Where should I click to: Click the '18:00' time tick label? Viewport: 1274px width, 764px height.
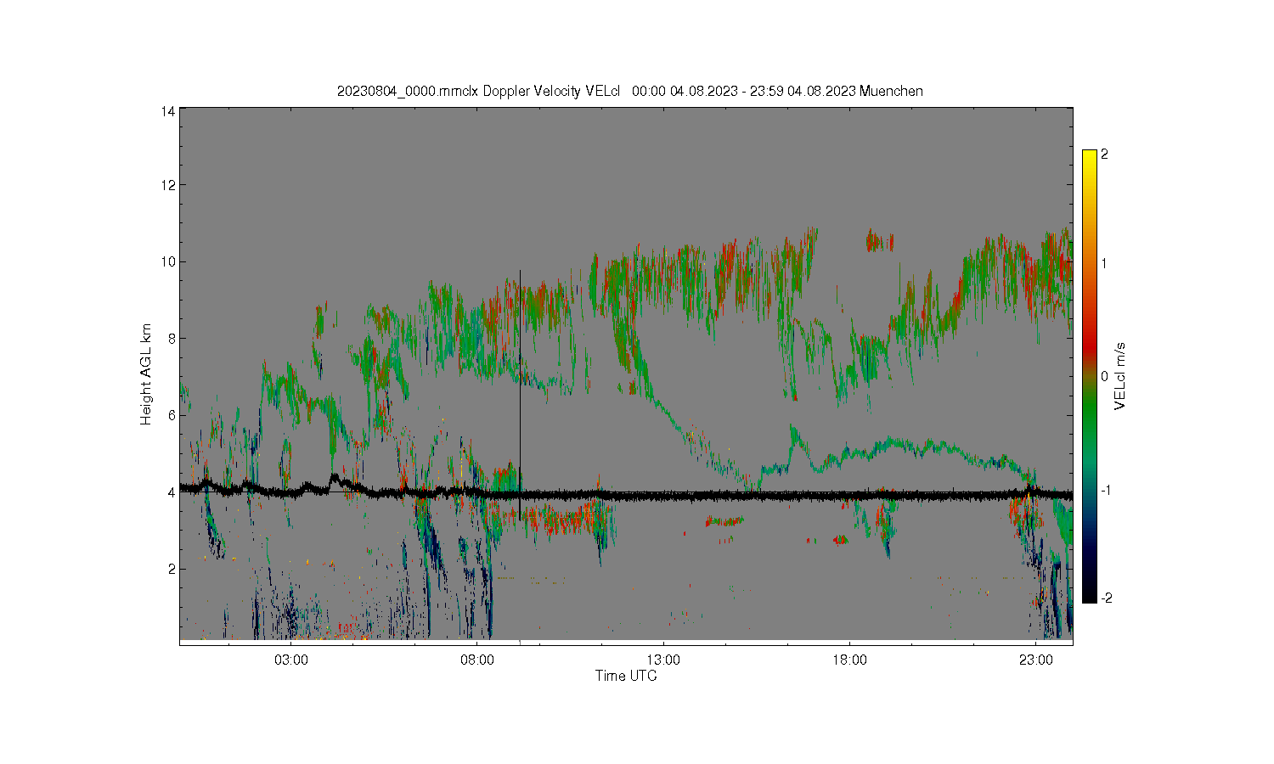click(x=849, y=660)
